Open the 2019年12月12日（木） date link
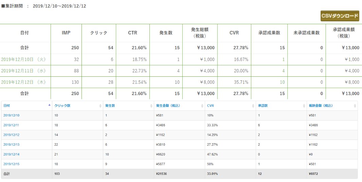This screenshot has width=362, height=182. point(23,82)
